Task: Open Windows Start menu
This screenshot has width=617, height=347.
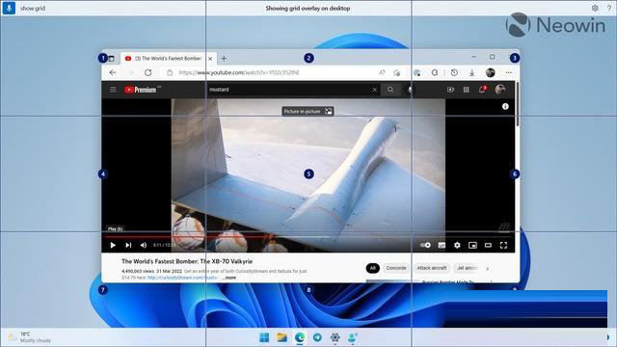Action: (264, 337)
